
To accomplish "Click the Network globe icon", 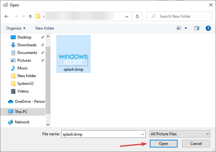I will 11,122.
